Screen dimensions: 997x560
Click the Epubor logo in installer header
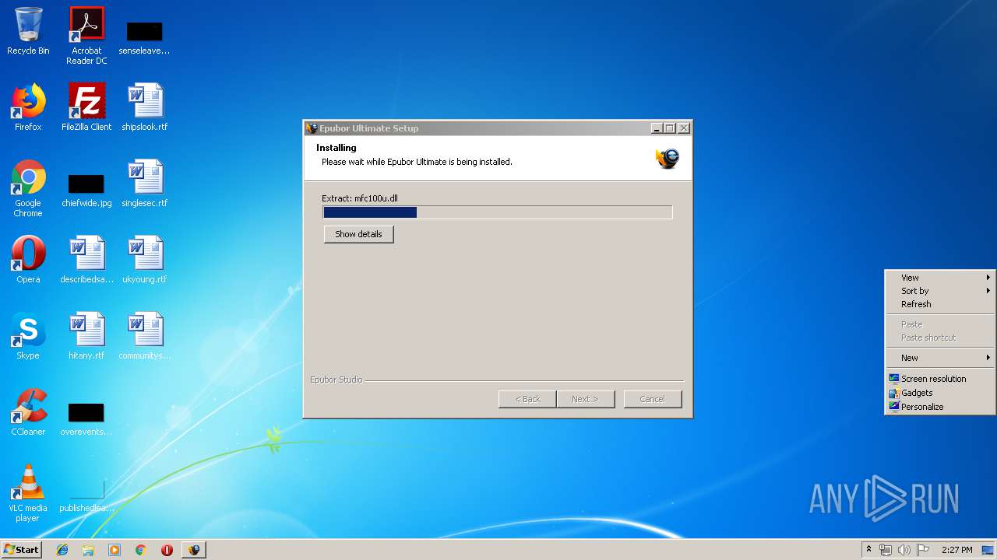[668, 158]
